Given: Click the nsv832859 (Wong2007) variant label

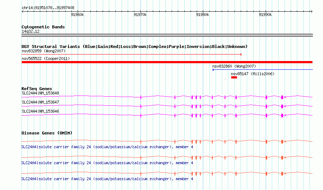Looking at the screenshot, I should click(x=44, y=51).
